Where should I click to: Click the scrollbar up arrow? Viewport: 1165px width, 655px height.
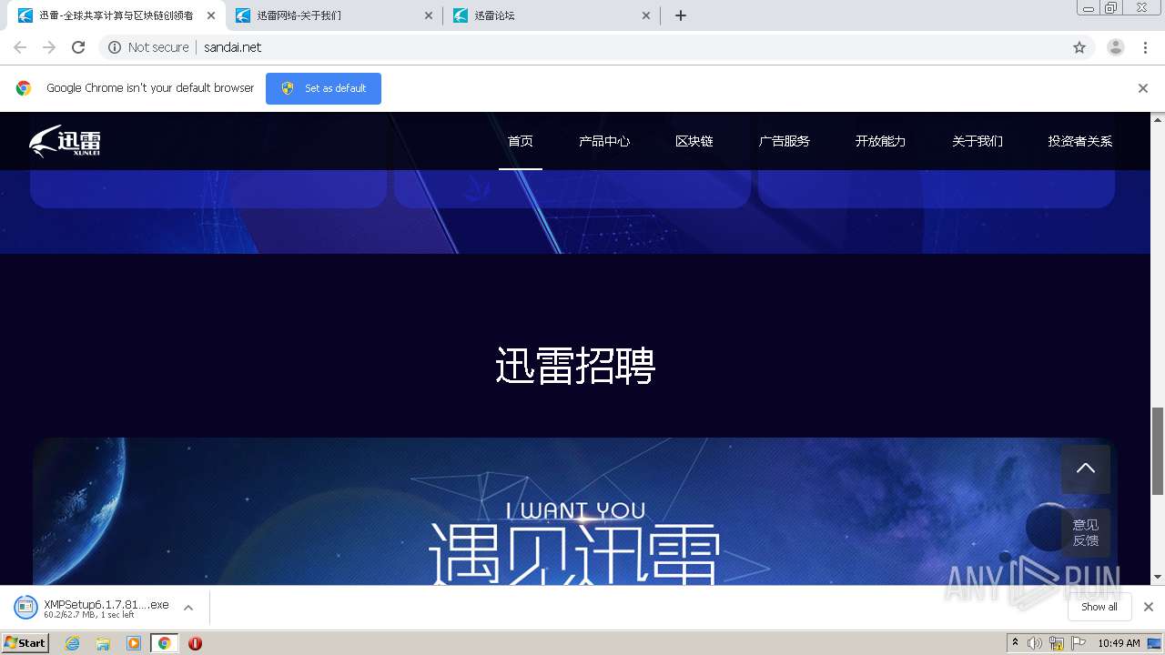tap(1158, 119)
